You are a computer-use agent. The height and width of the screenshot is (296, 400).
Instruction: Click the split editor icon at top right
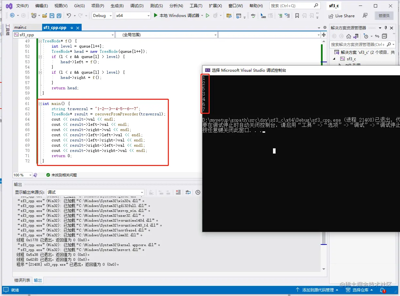324,35
